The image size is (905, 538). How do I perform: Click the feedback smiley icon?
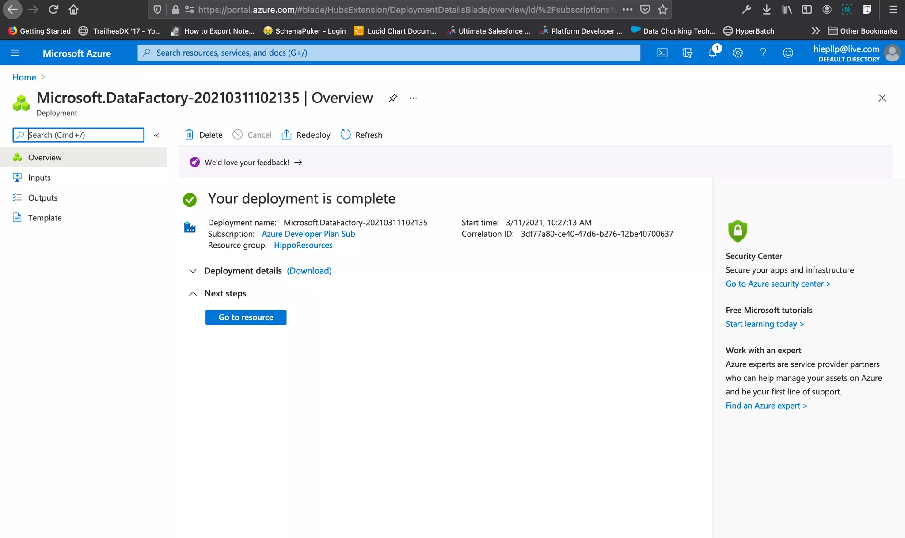click(788, 53)
